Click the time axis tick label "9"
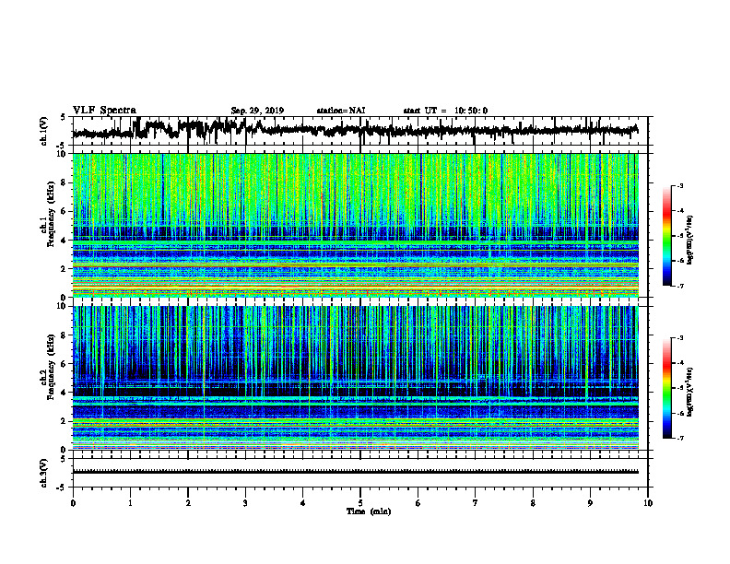Viewport: 730px width, 564px height. pos(590,503)
